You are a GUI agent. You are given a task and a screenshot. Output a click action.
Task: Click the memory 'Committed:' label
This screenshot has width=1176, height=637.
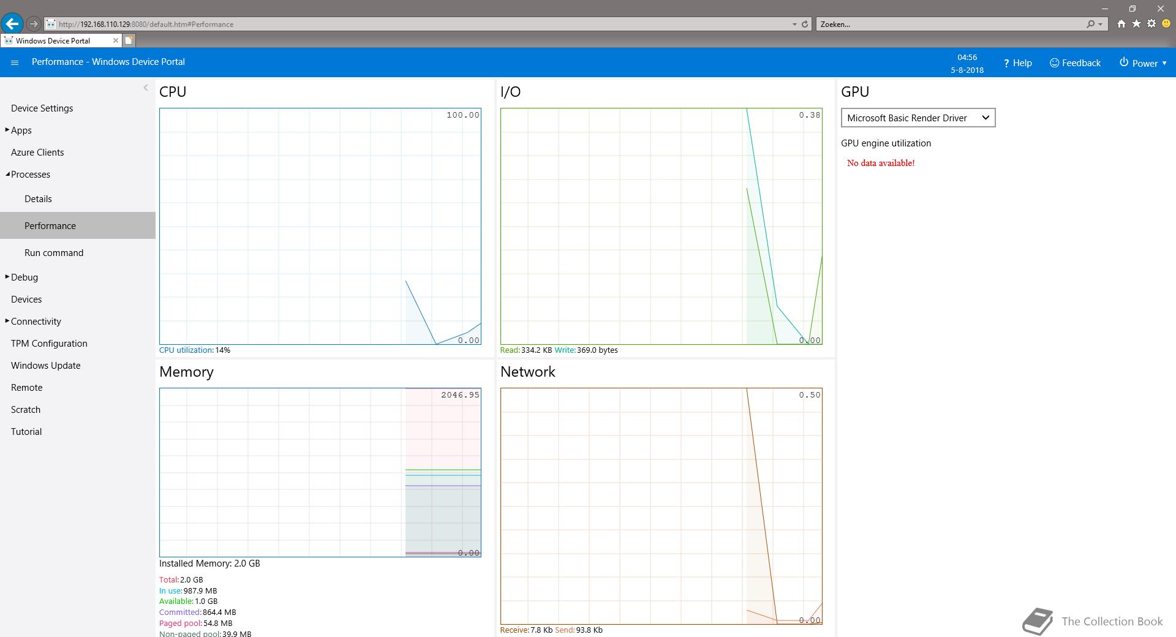[180, 612]
